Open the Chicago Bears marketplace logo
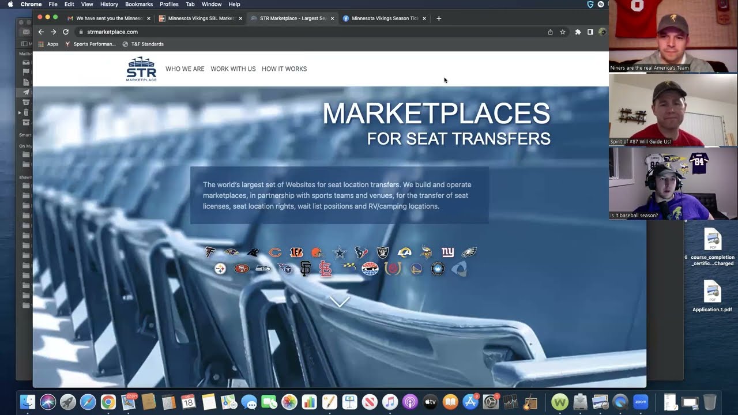Image resolution: width=738 pixels, height=415 pixels. point(275,252)
